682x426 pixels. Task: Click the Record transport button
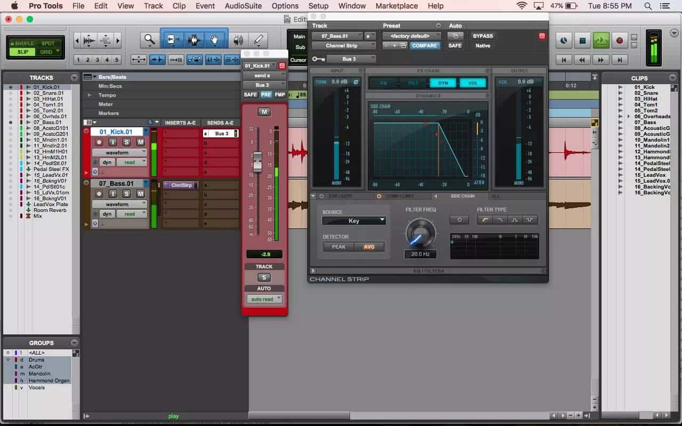pyautogui.click(x=619, y=40)
